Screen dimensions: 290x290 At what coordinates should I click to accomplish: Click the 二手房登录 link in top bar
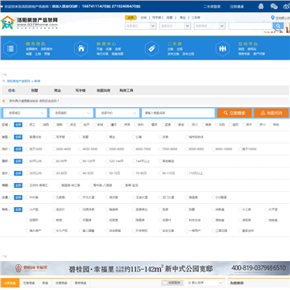[212, 6]
